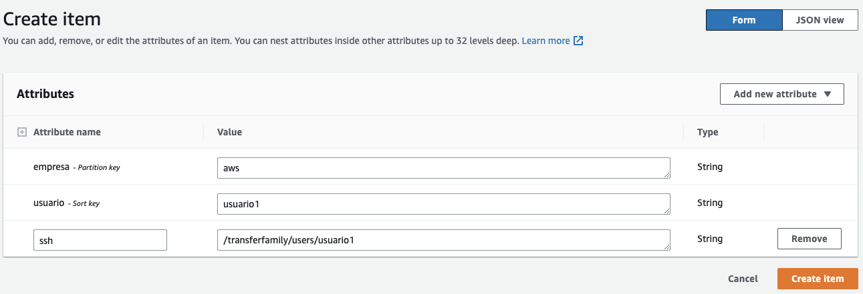This screenshot has height=294, width=863.
Task: Click resize handle of the usuario1 text box
Action: click(x=666, y=211)
